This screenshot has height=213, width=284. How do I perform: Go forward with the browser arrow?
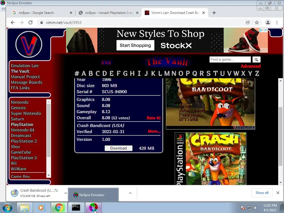point(22,22)
